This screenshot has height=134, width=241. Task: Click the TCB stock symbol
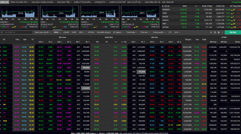click(4, 92)
